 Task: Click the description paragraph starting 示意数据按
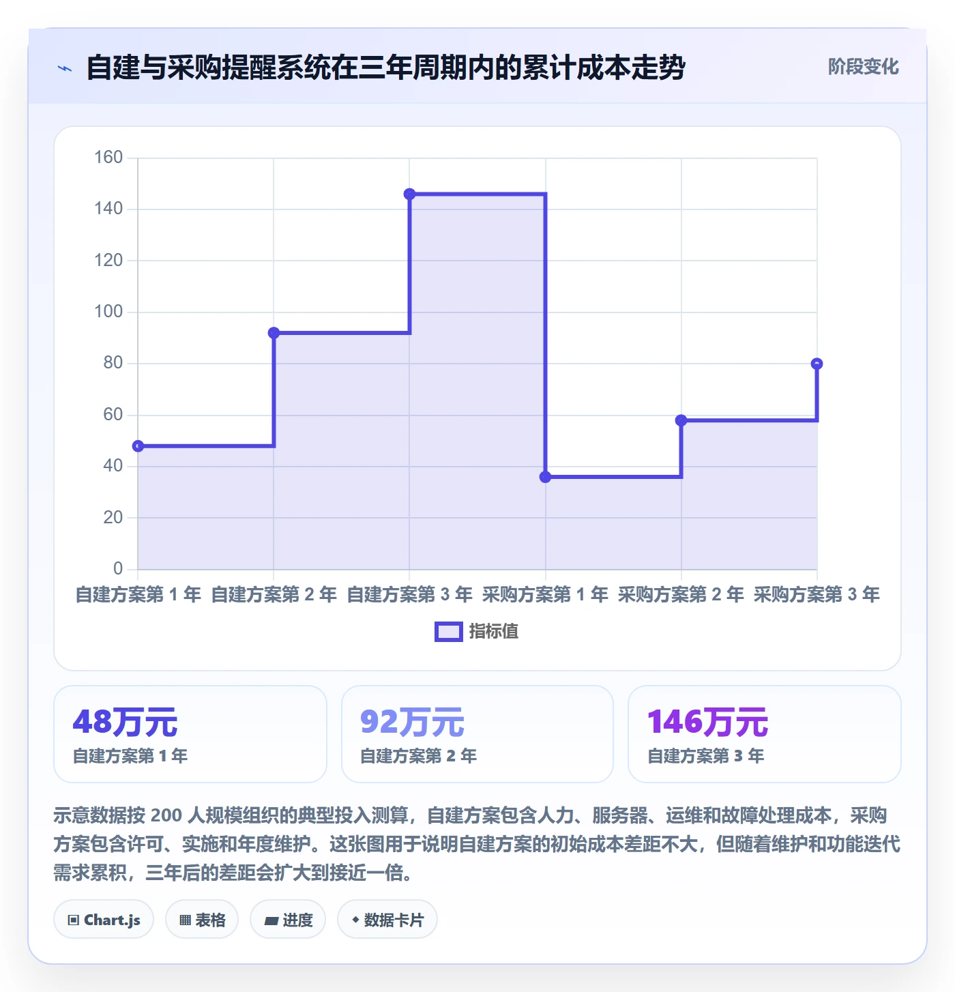point(477,844)
